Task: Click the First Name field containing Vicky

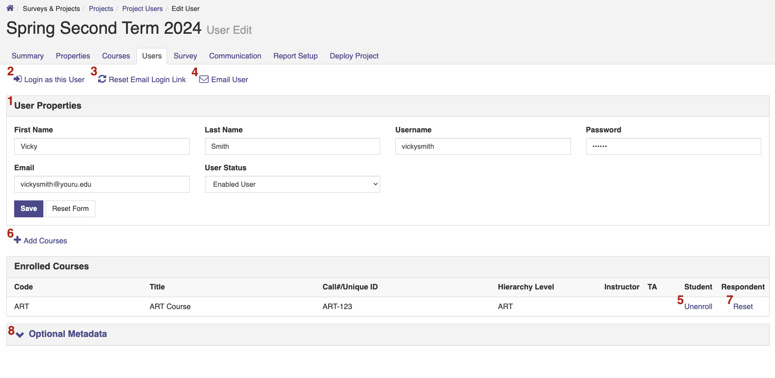Action: pos(102,147)
